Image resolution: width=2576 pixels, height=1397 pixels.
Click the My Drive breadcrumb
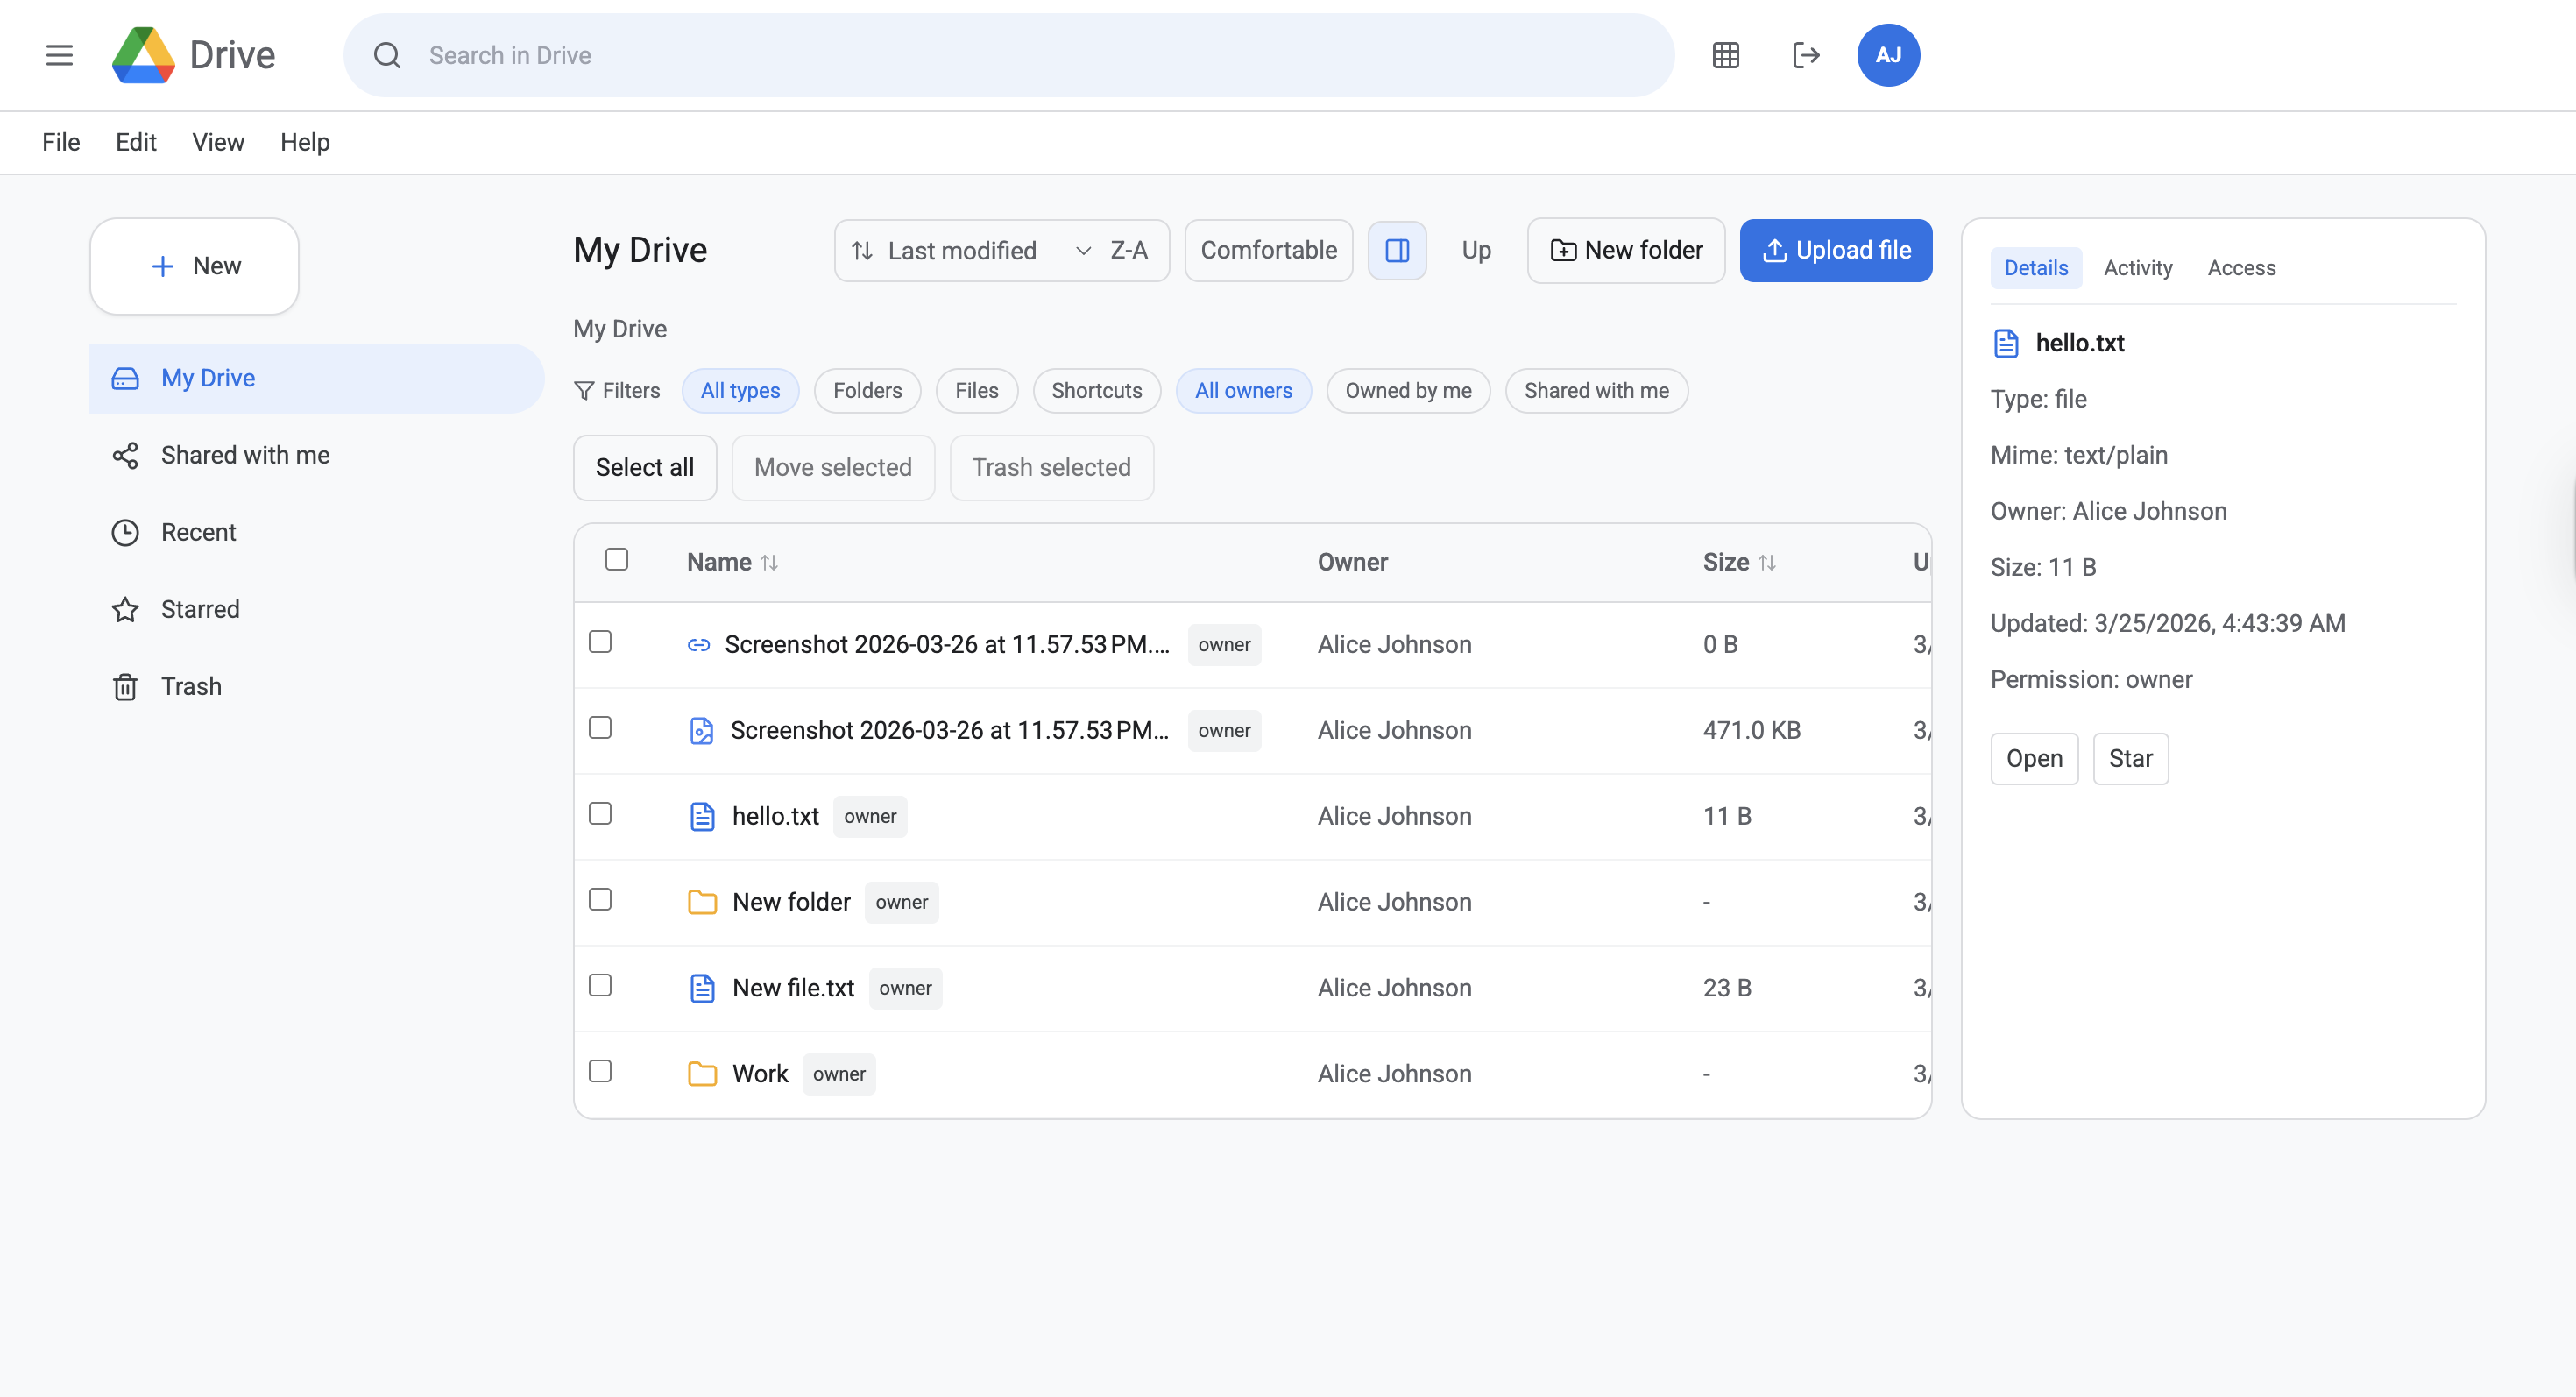click(x=620, y=329)
